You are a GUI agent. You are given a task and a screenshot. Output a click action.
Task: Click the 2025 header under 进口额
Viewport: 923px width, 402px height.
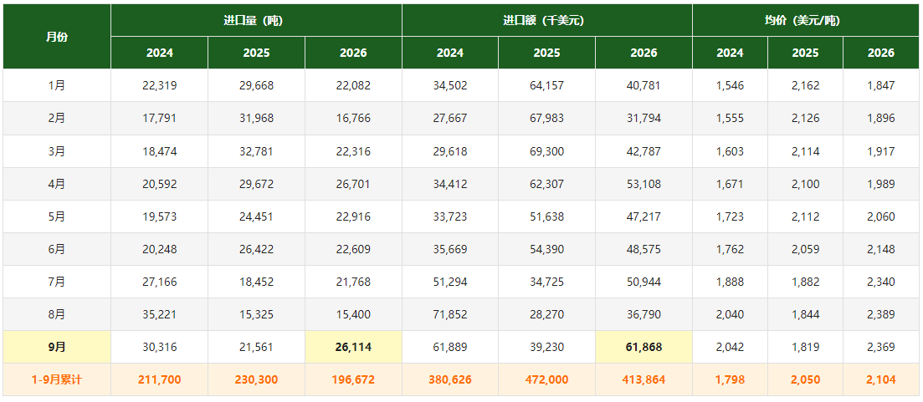(546, 53)
